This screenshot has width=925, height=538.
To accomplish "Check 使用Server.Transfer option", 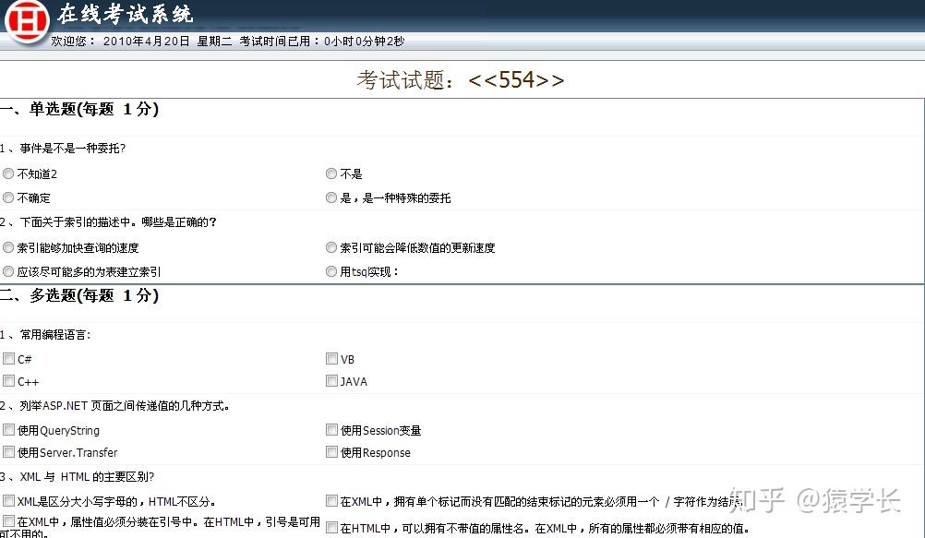I will pyautogui.click(x=9, y=452).
